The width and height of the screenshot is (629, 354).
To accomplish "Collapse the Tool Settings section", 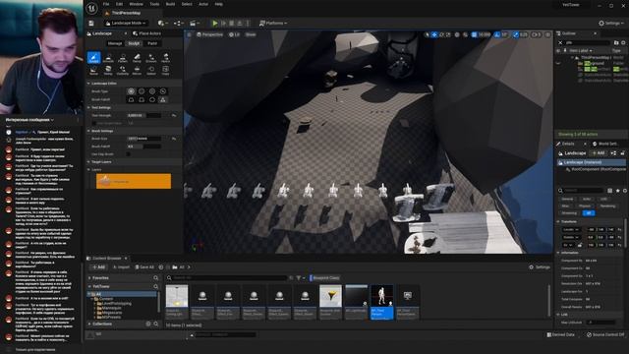I will click(88, 107).
